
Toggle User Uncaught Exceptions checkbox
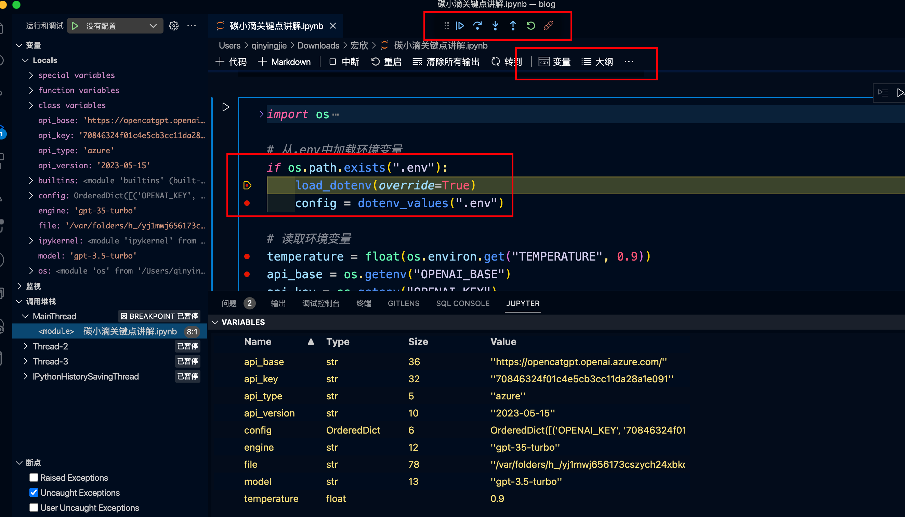coord(34,507)
